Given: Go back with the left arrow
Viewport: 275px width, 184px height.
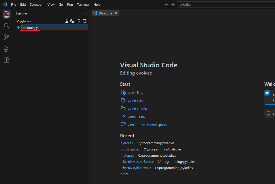Looking at the screenshot, I should click(x=166, y=5).
